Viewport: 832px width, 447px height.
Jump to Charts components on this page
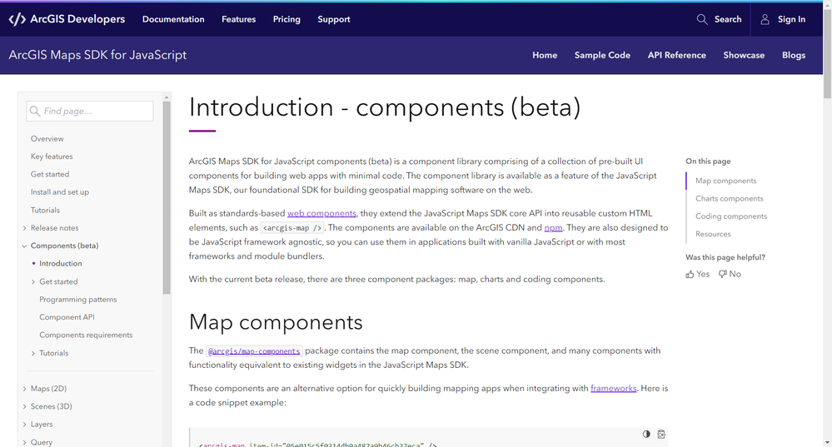(x=729, y=199)
